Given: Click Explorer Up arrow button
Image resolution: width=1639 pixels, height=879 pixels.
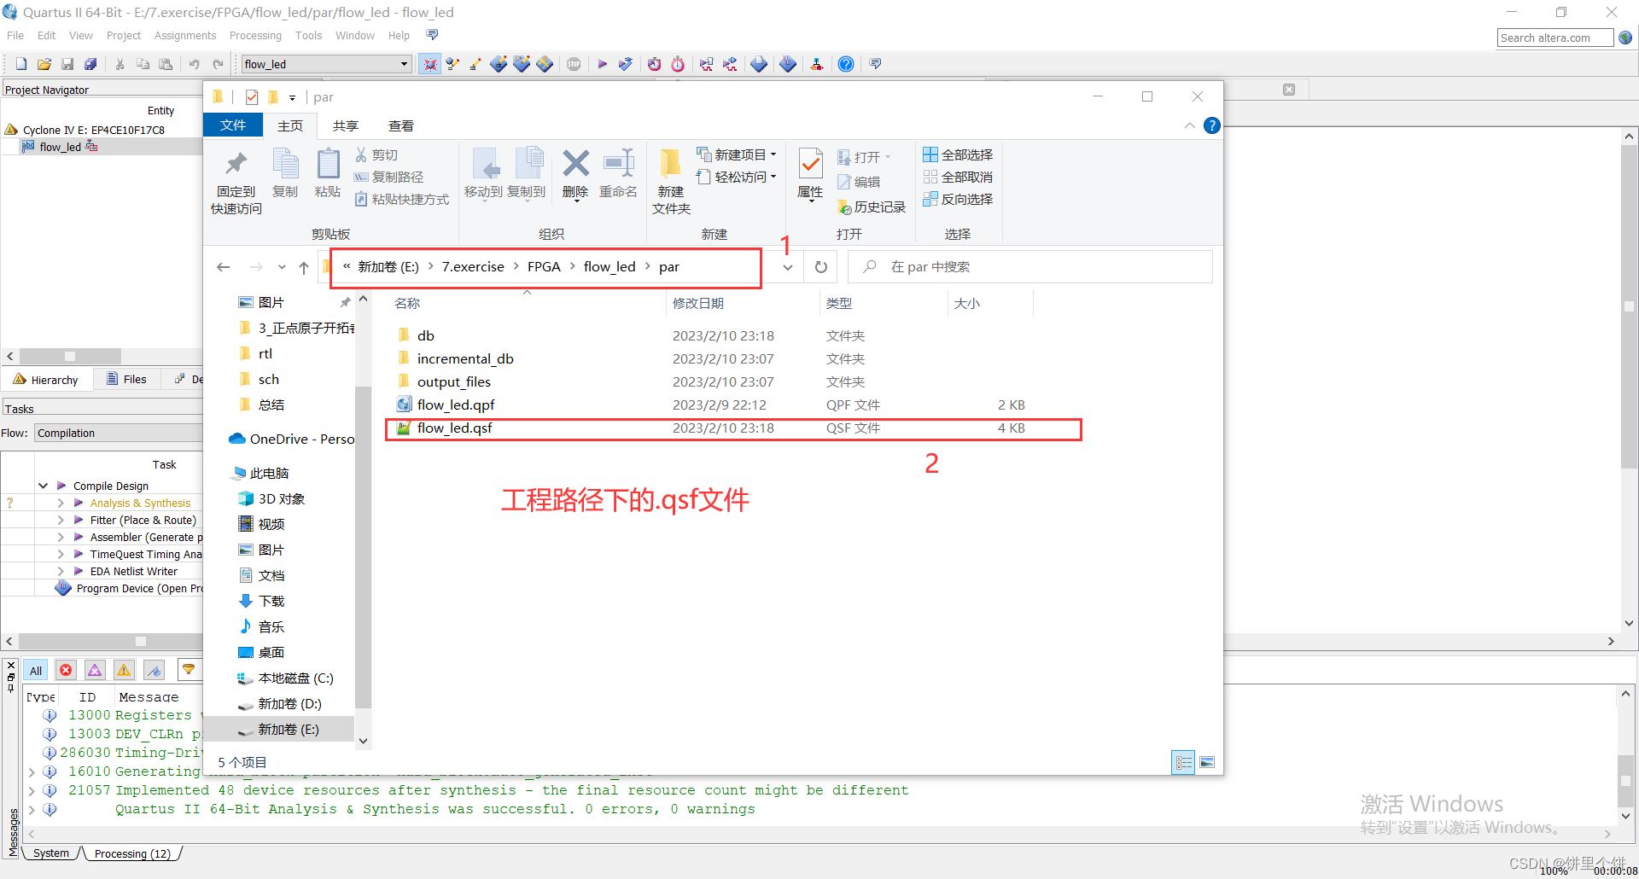Looking at the screenshot, I should pyautogui.click(x=304, y=267).
